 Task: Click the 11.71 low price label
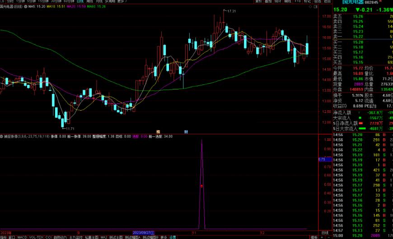(70, 129)
